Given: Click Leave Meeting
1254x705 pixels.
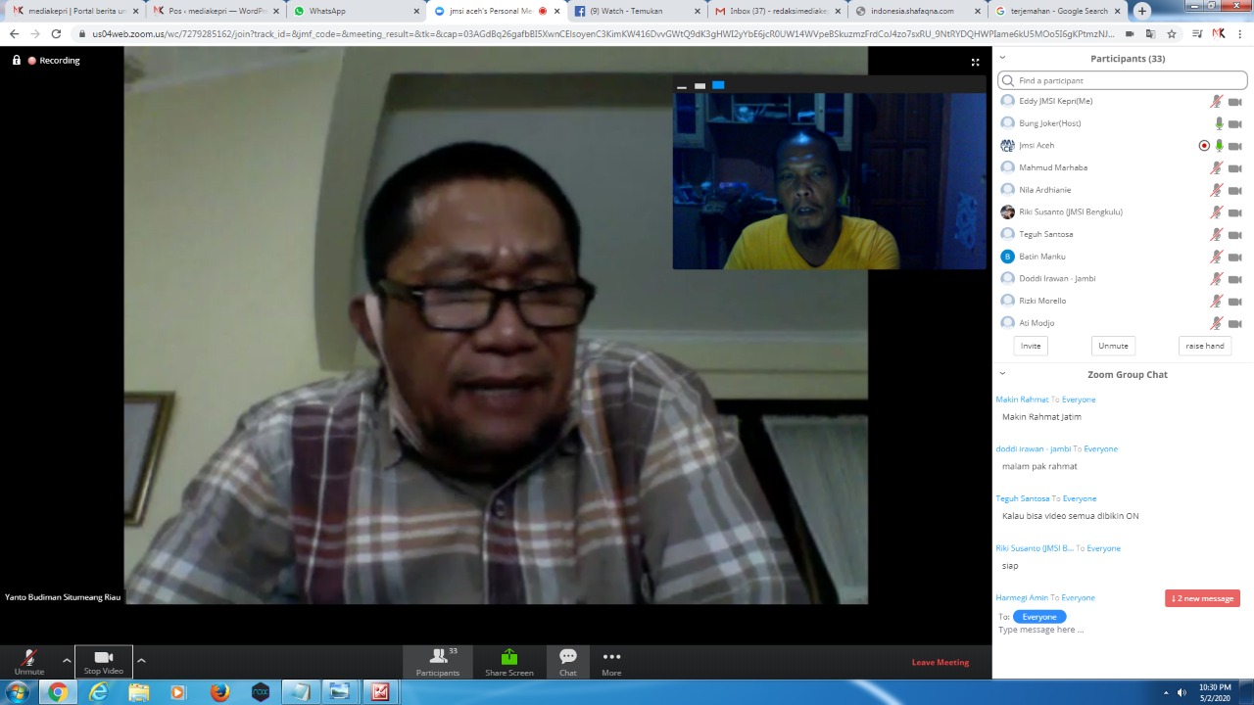Looking at the screenshot, I should (940, 662).
